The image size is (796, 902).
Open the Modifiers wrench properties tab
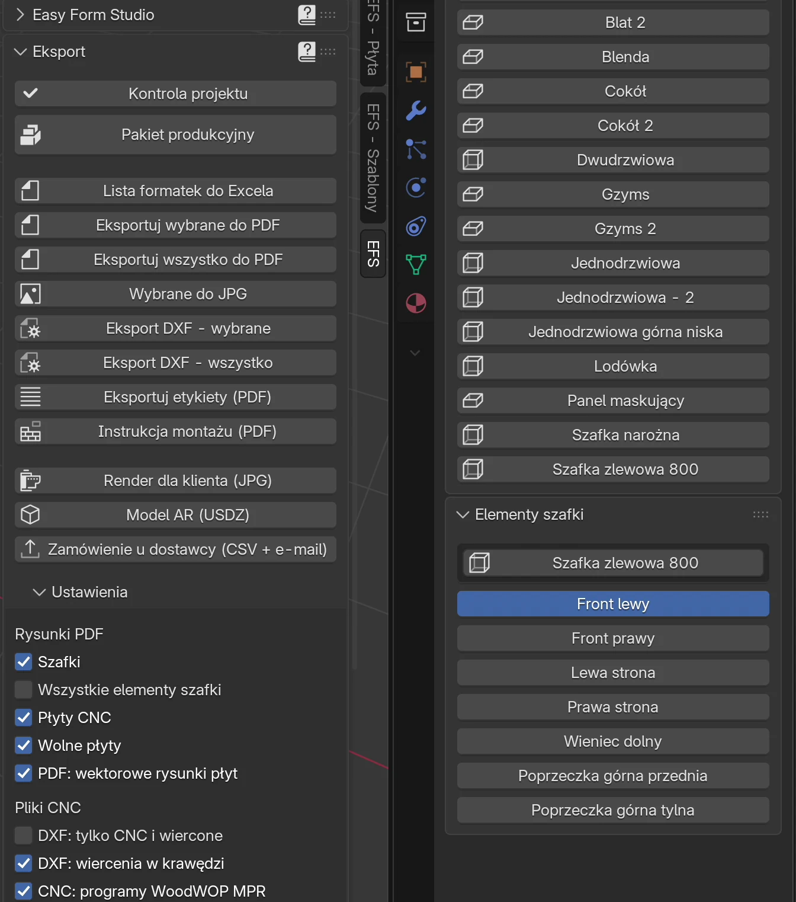(416, 111)
